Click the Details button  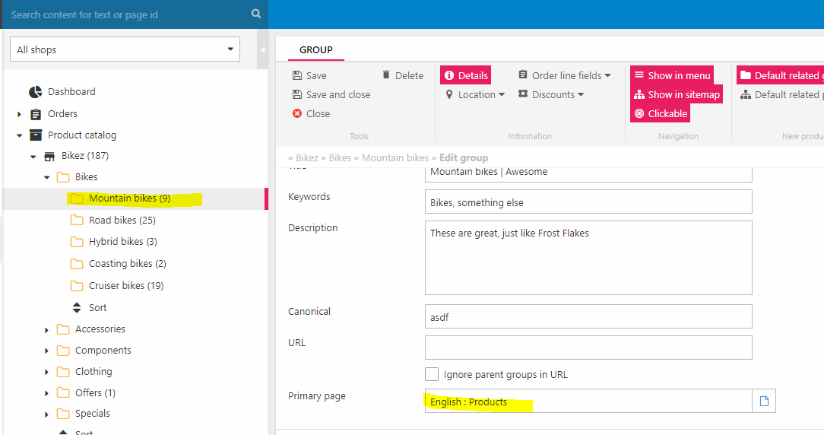point(465,75)
